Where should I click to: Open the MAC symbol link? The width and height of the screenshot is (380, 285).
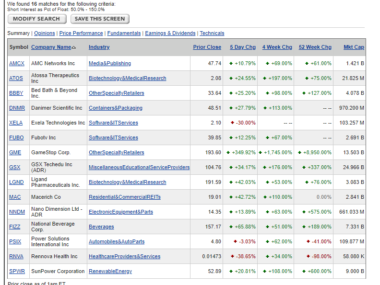[x=15, y=197]
